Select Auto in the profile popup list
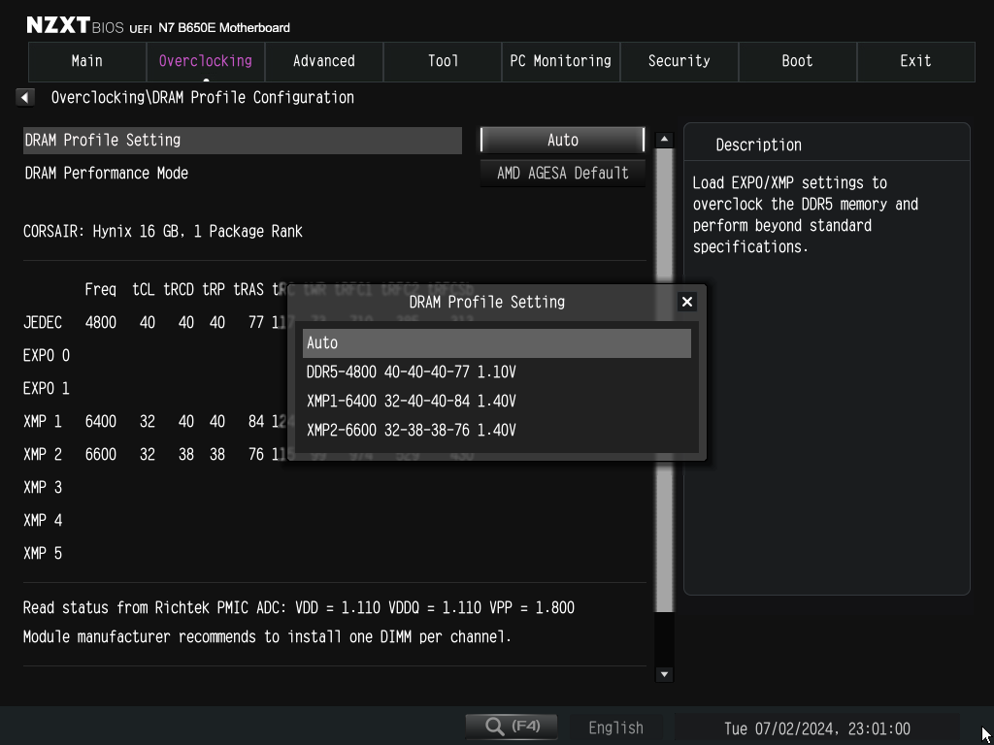This screenshot has width=994, height=745. [496, 343]
